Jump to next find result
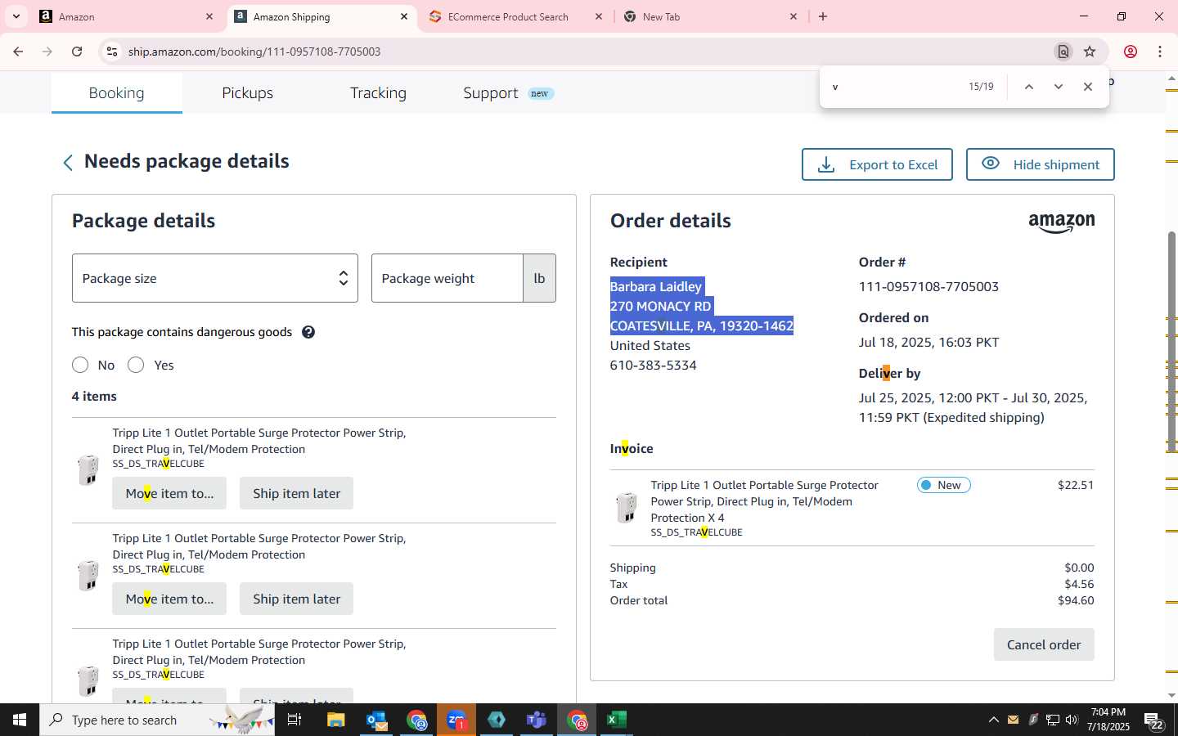The image size is (1178, 736). [1059, 87]
